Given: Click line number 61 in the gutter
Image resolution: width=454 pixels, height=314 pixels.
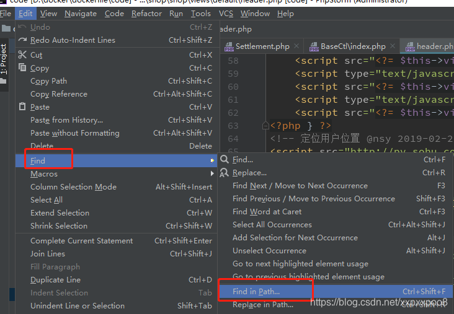Looking at the screenshot, I should [233, 100].
